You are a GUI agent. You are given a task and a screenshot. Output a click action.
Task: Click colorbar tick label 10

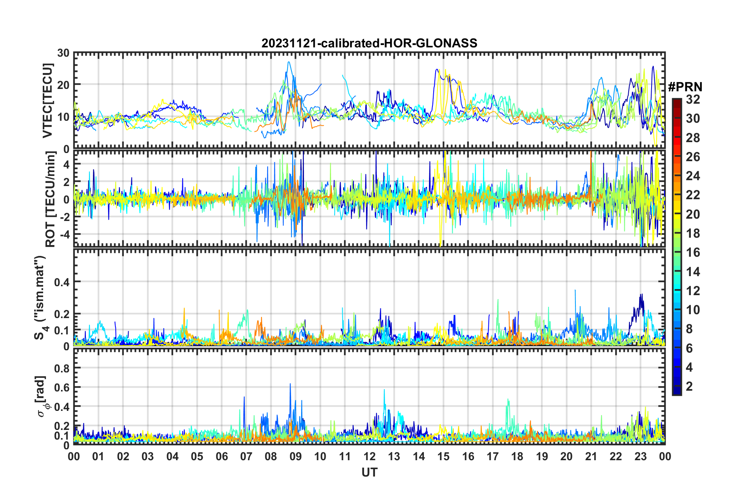(693, 310)
